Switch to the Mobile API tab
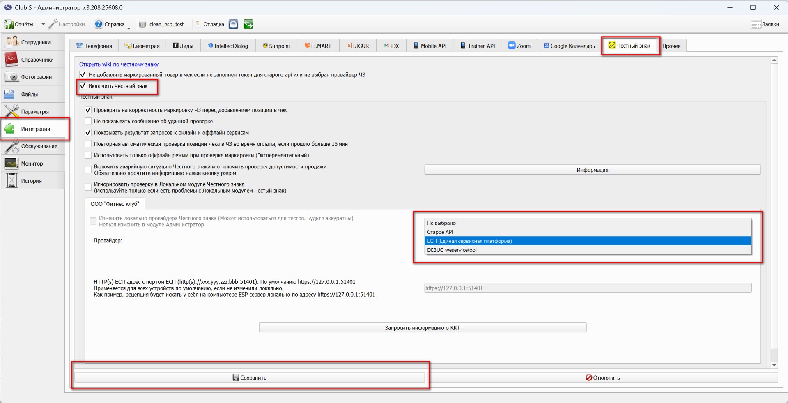This screenshot has width=788, height=403. pyautogui.click(x=430, y=46)
